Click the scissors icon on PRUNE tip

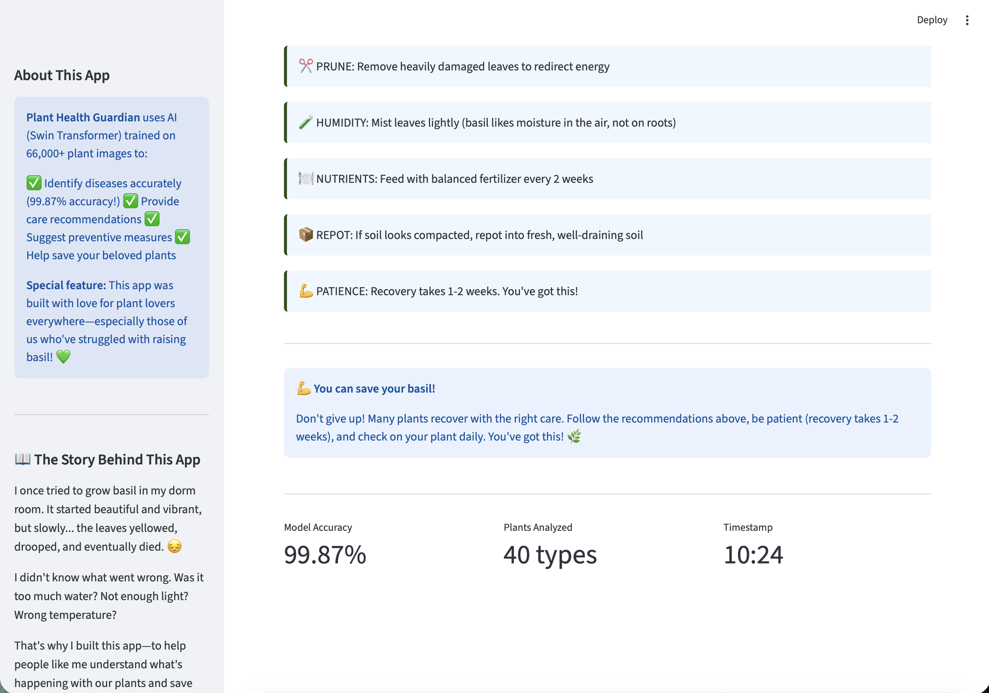(306, 66)
